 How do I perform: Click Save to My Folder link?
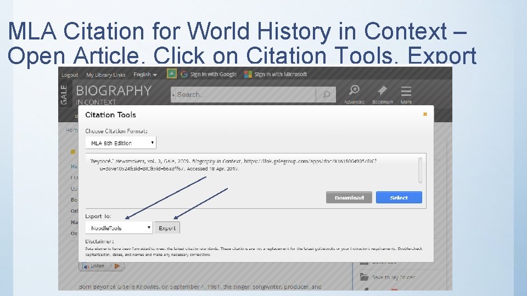click(x=394, y=277)
